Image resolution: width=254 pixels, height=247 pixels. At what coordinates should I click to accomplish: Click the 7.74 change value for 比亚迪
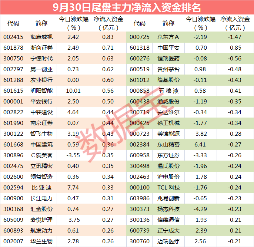73,188
